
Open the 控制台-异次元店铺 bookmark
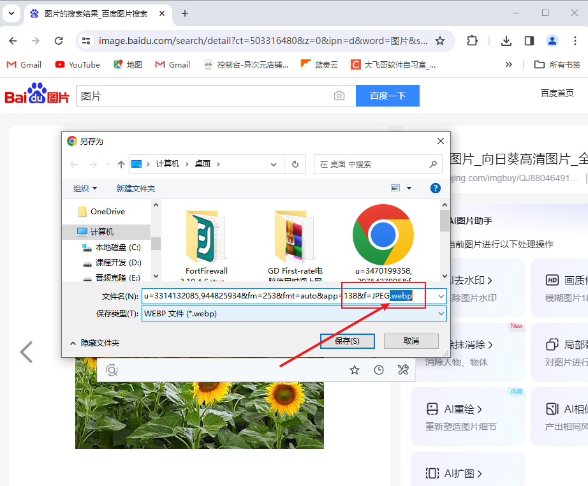click(246, 64)
